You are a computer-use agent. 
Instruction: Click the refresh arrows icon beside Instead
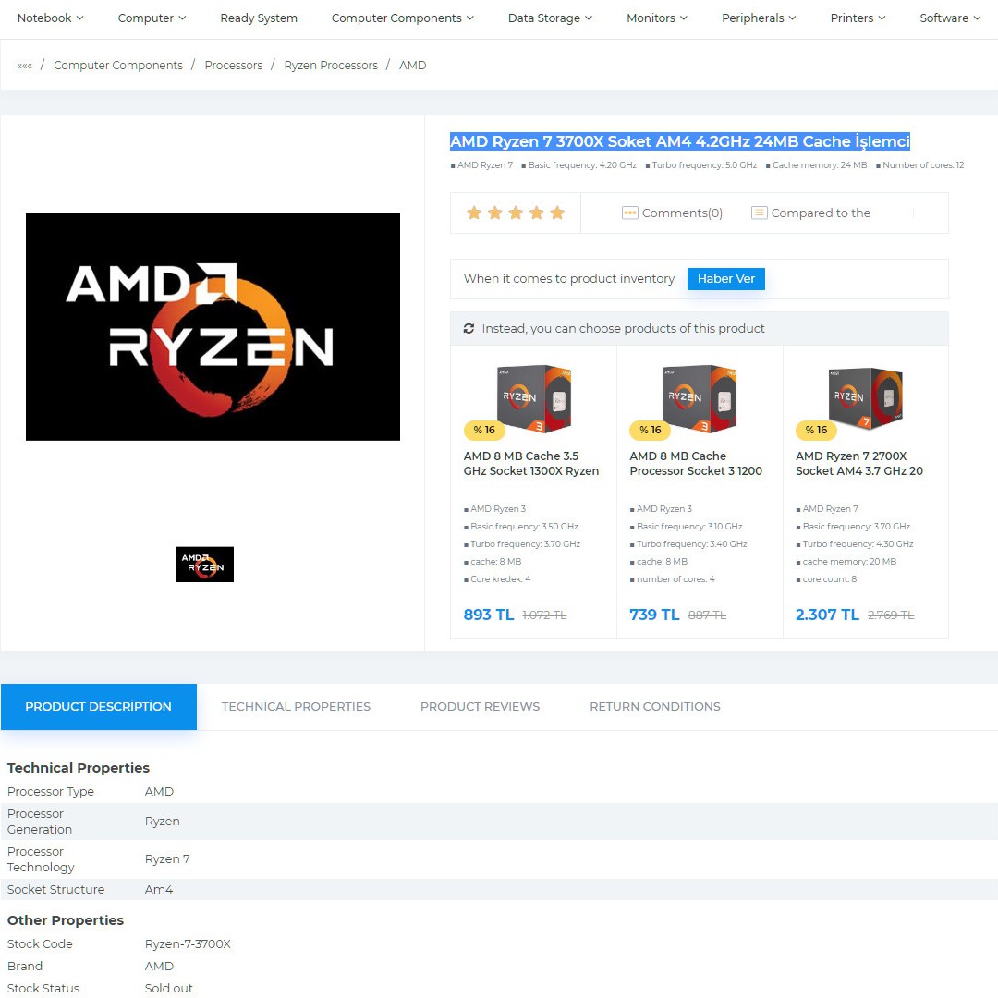point(469,328)
